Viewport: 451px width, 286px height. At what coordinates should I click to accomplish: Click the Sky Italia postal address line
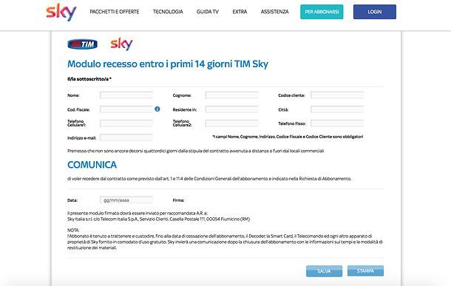[x=158, y=219]
